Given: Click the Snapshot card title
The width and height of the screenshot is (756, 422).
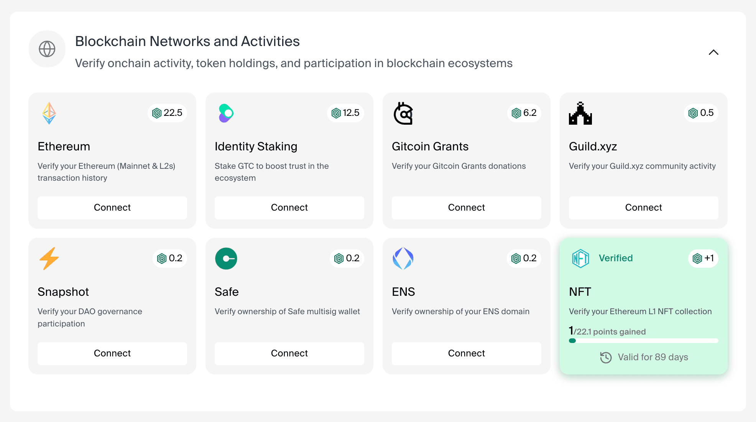Looking at the screenshot, I should click(63, 292).
